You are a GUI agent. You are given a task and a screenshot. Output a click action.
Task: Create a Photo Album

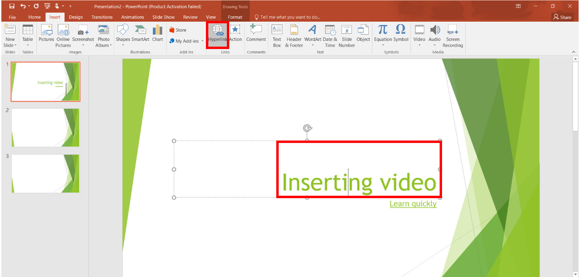(x=104, y=36)
